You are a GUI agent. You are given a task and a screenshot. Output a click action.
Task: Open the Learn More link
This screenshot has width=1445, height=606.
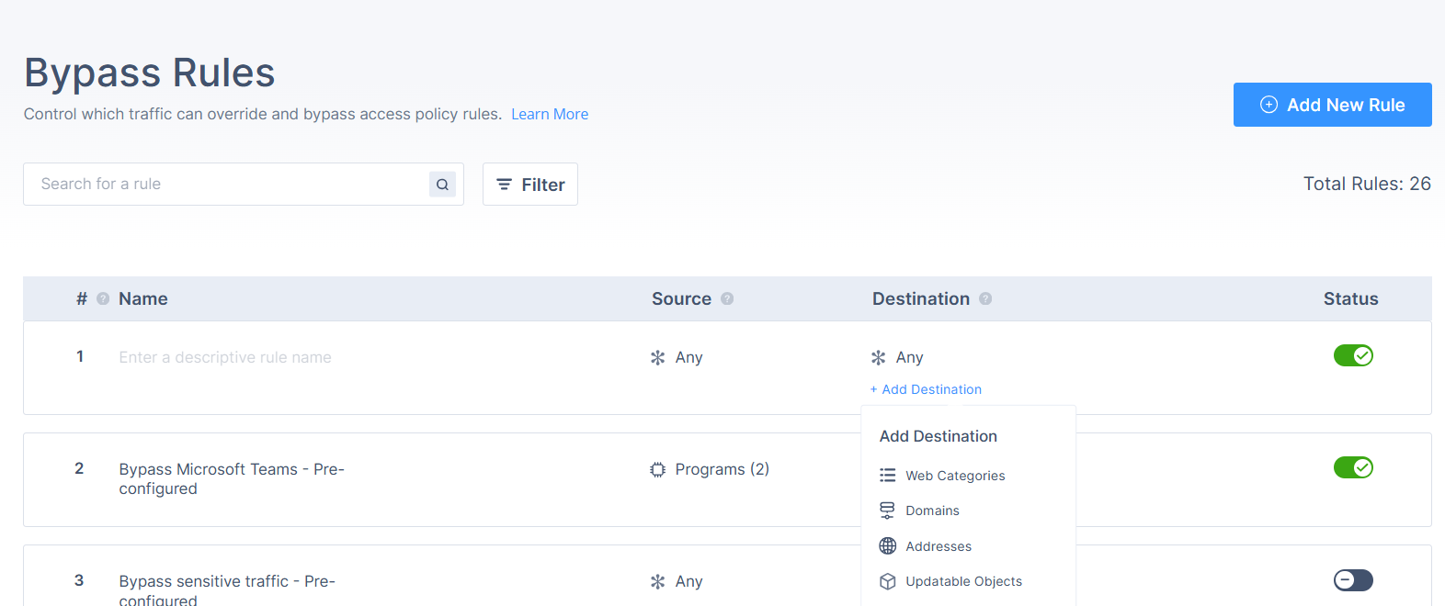coord(550,114)
